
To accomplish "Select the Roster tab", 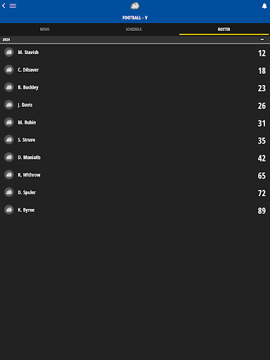I will 224,30.
